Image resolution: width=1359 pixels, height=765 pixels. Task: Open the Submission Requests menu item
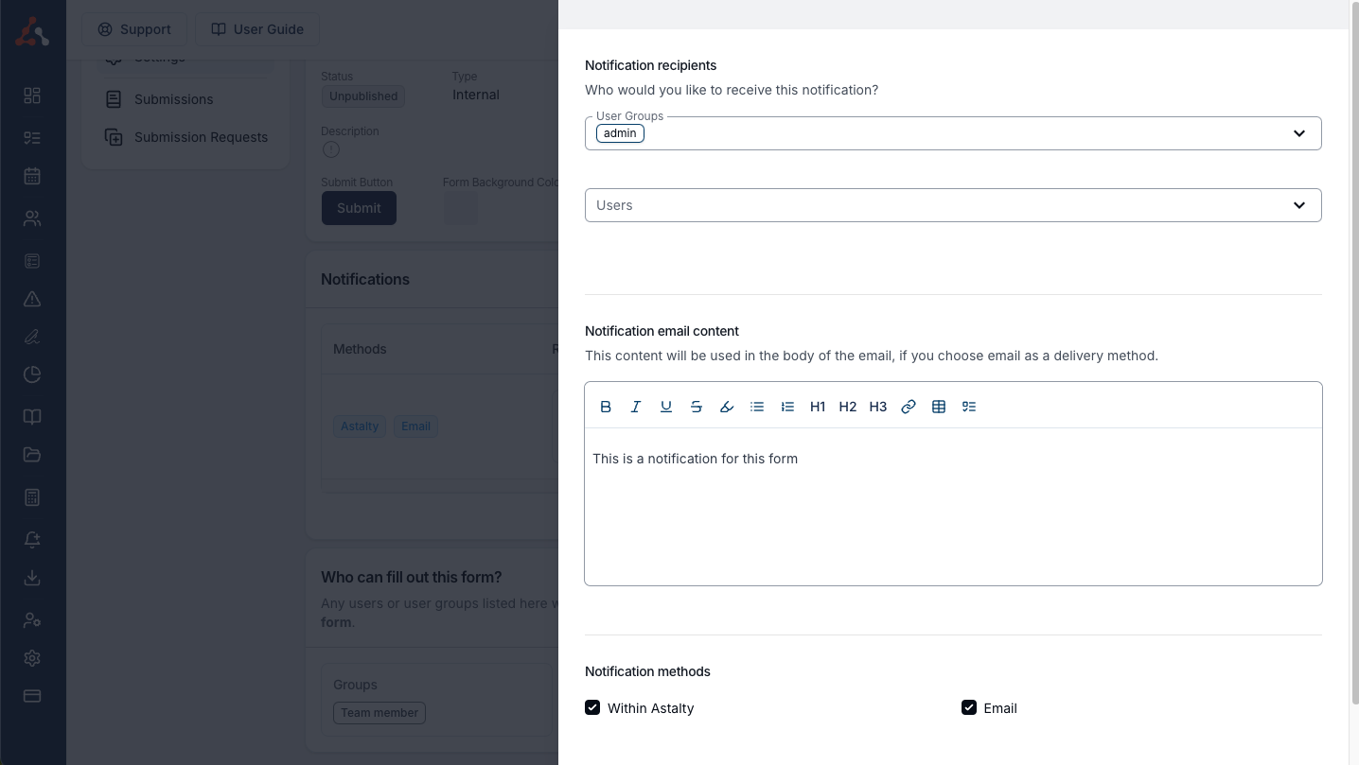pyautogui.click(x=200, y=137)
